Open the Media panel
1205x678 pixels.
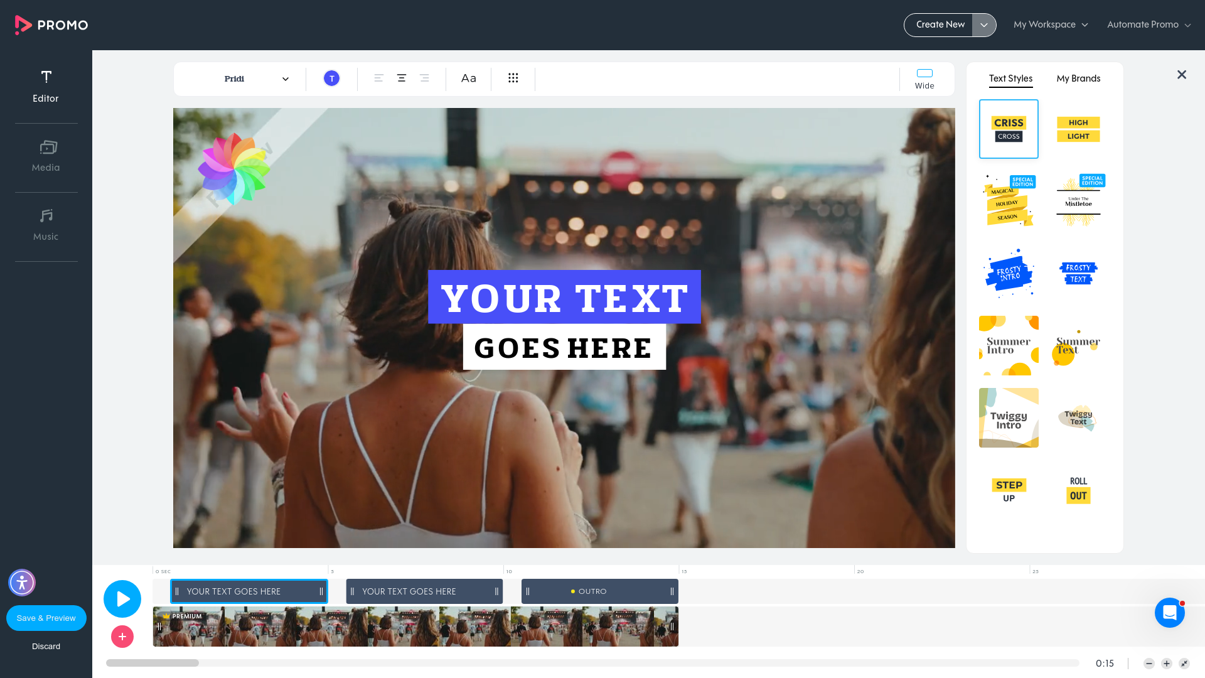pyautogui.click(x=46, y=156)
